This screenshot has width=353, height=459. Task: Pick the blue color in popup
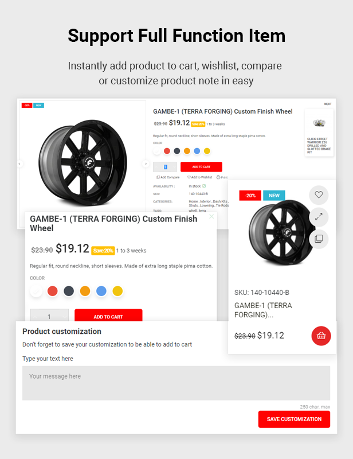(101, 291)
